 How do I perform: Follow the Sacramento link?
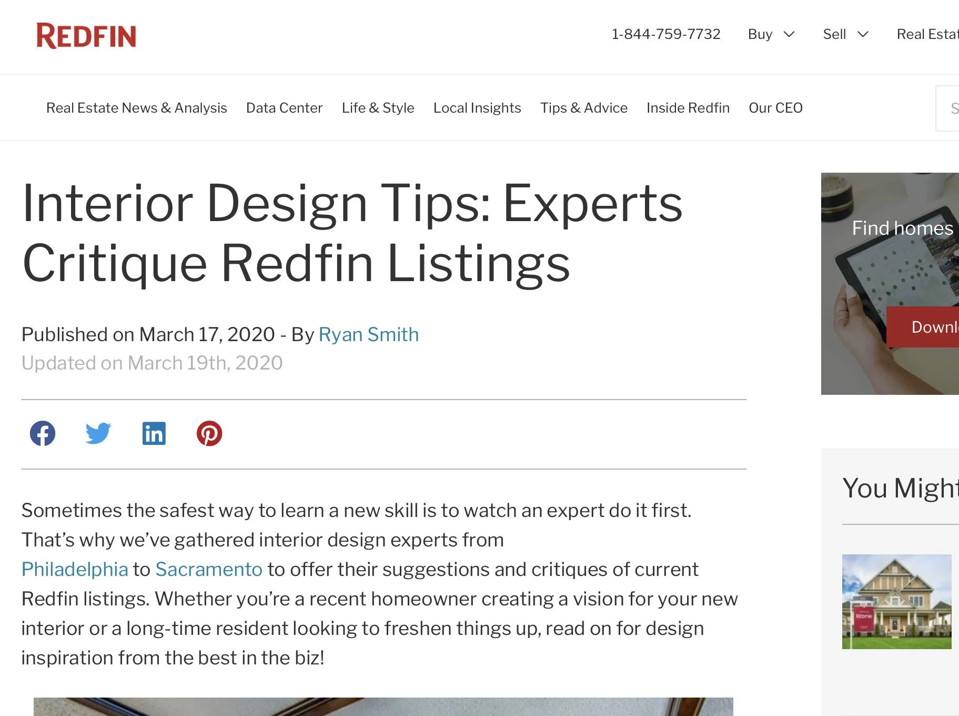pos(209,569)
